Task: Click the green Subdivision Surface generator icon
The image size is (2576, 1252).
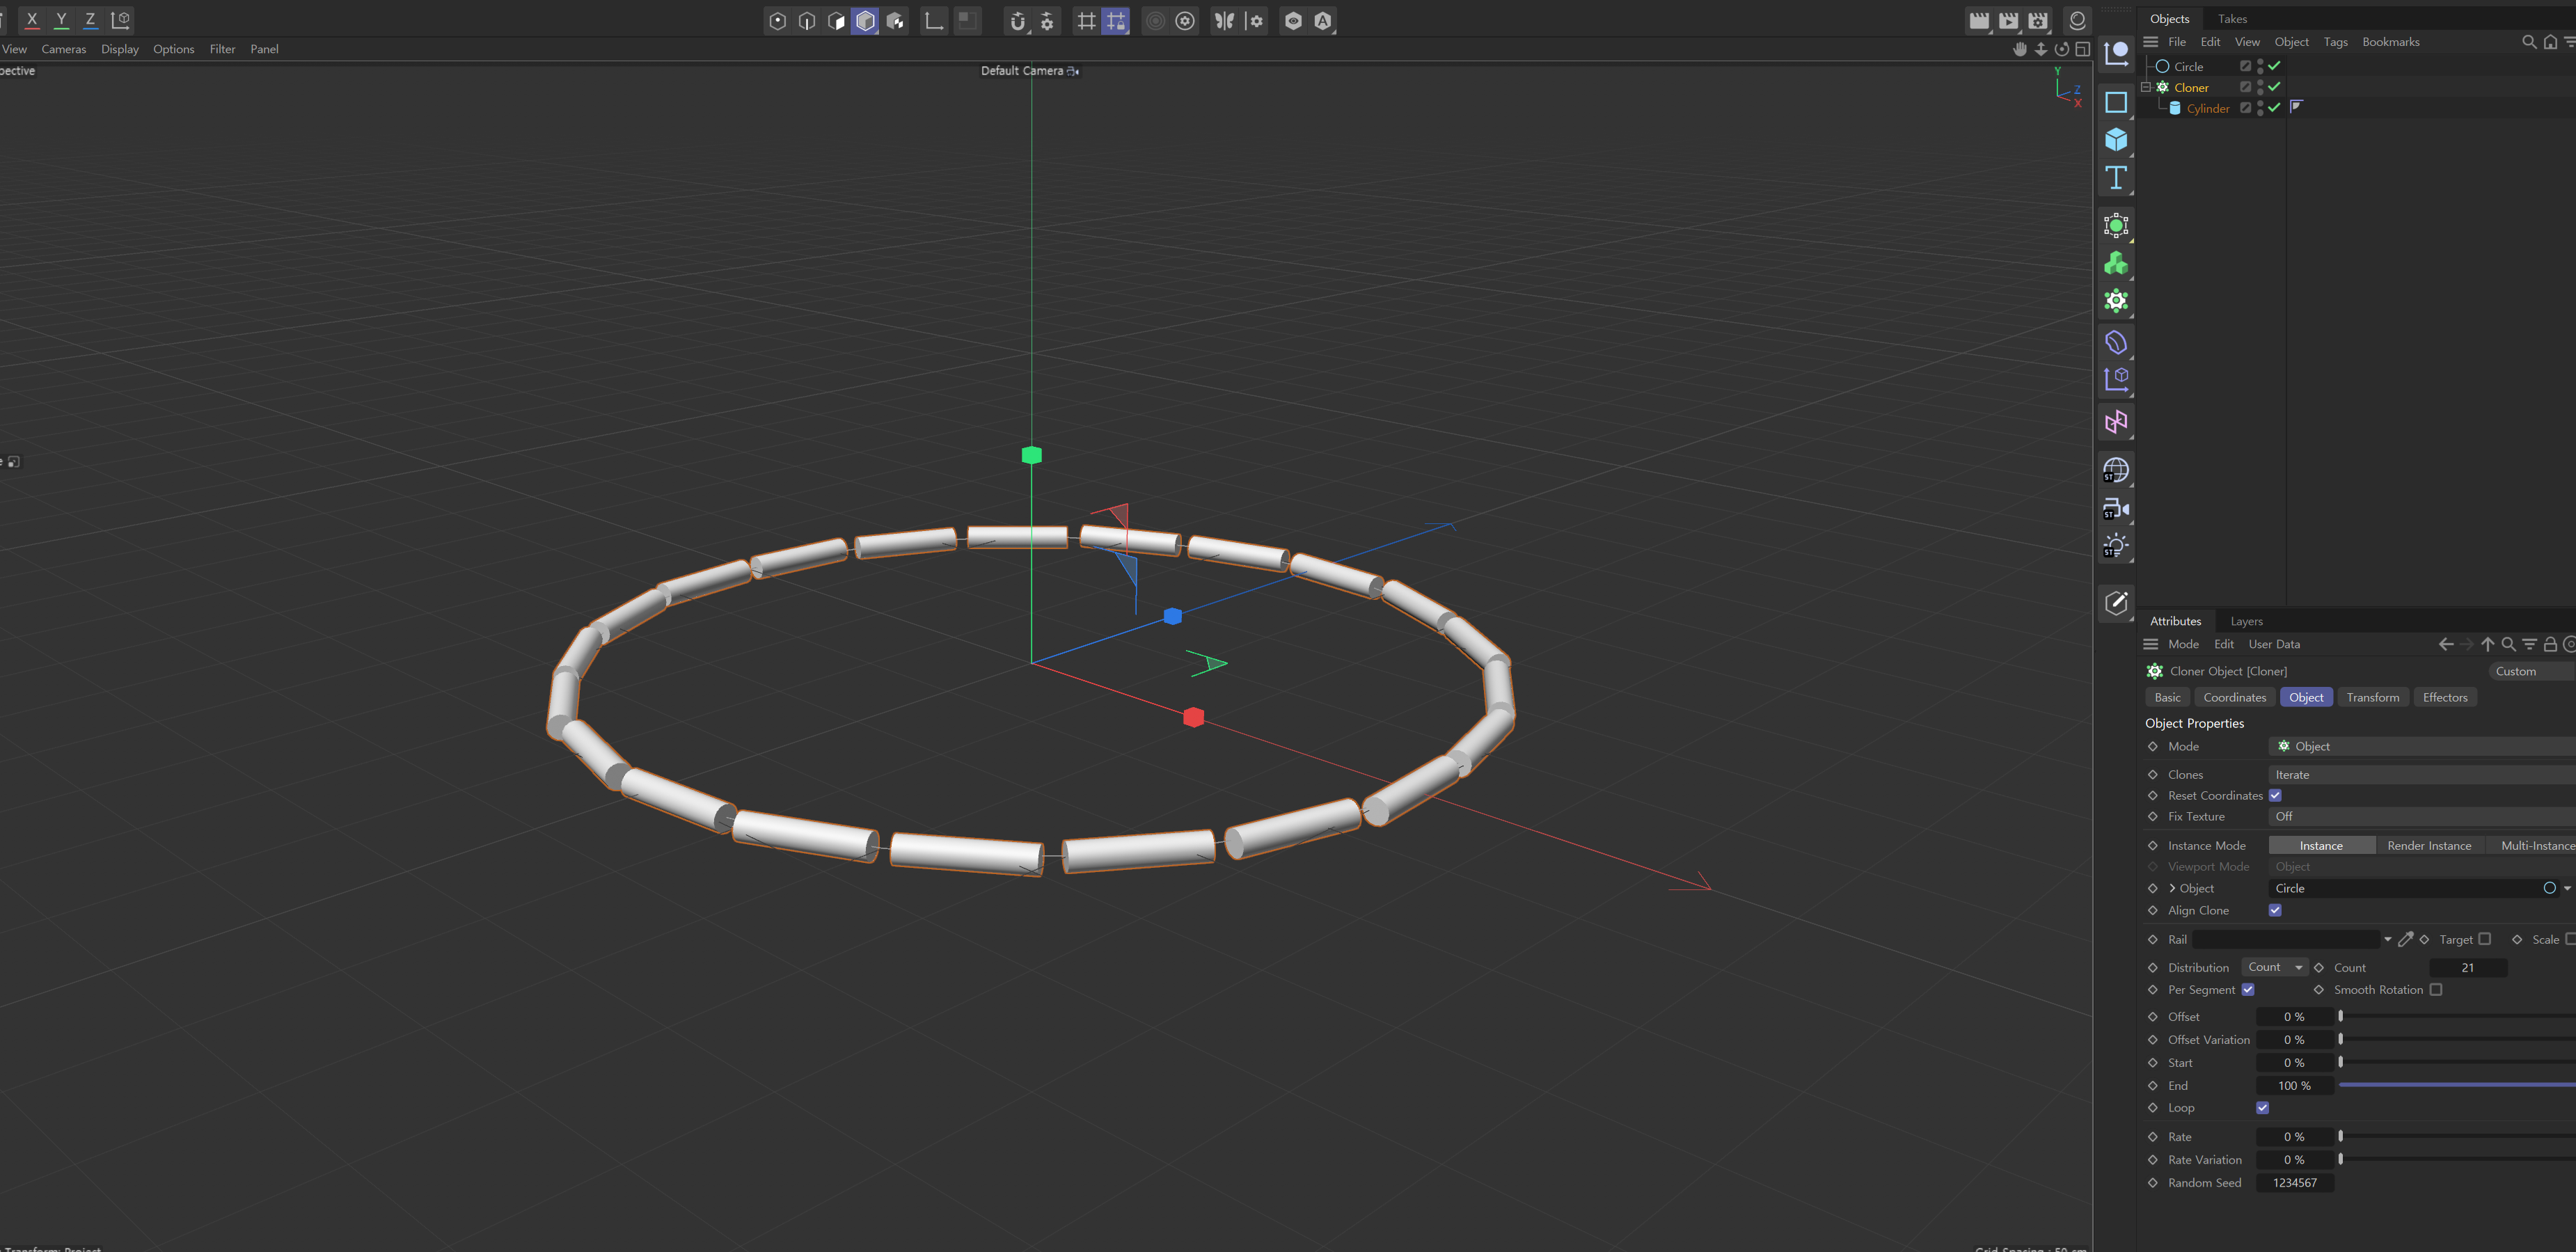Action: point(2116,226)
